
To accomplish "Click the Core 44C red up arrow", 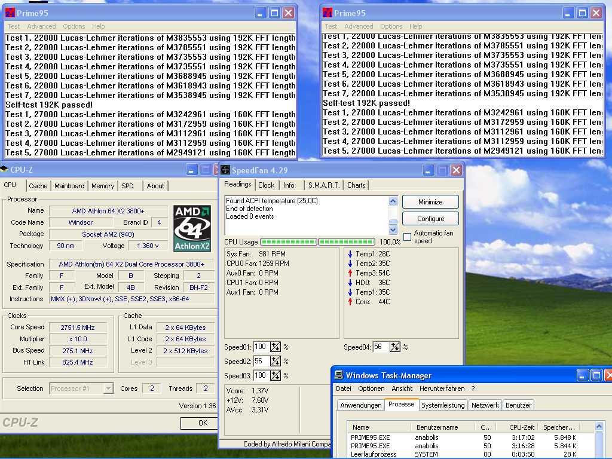I will (350, 301).
